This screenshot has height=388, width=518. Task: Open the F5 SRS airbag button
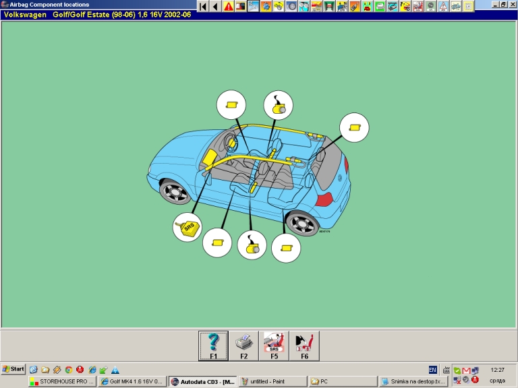tap(274, 346)
